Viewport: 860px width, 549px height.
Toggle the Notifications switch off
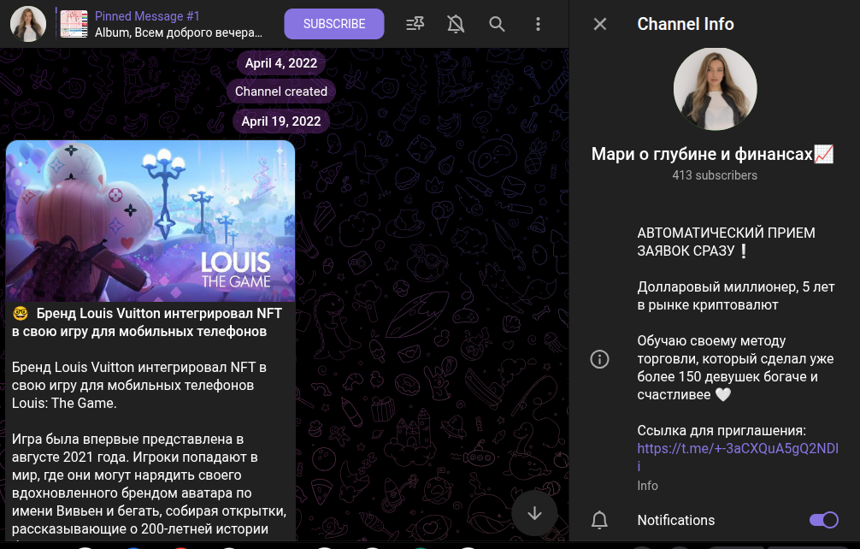(x=823, y=520)
